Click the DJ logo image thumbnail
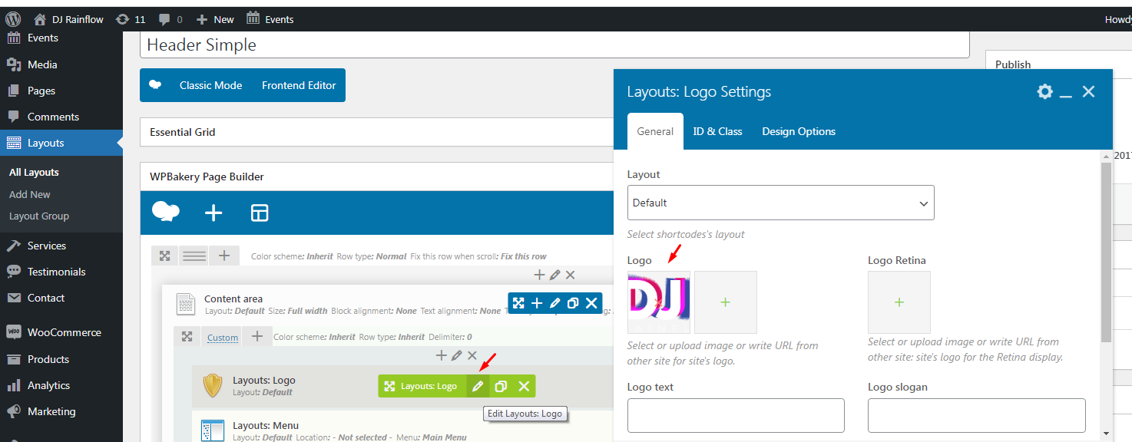The height and width of the screenshot is (442, 1132). tap(659, 302)
